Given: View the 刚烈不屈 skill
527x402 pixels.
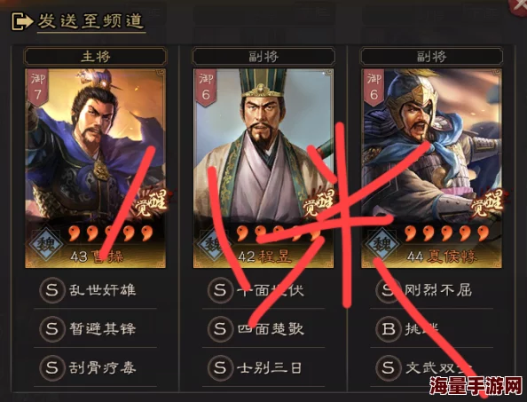Looking at the screenshot, I should (438, 290).
